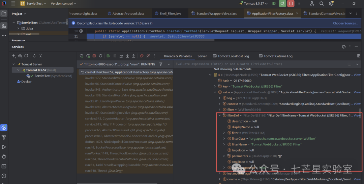The width and height of the screenshot is (364, 184).
Task: Click View Breakpoints red circles icon
Action: tap(142, 56)
